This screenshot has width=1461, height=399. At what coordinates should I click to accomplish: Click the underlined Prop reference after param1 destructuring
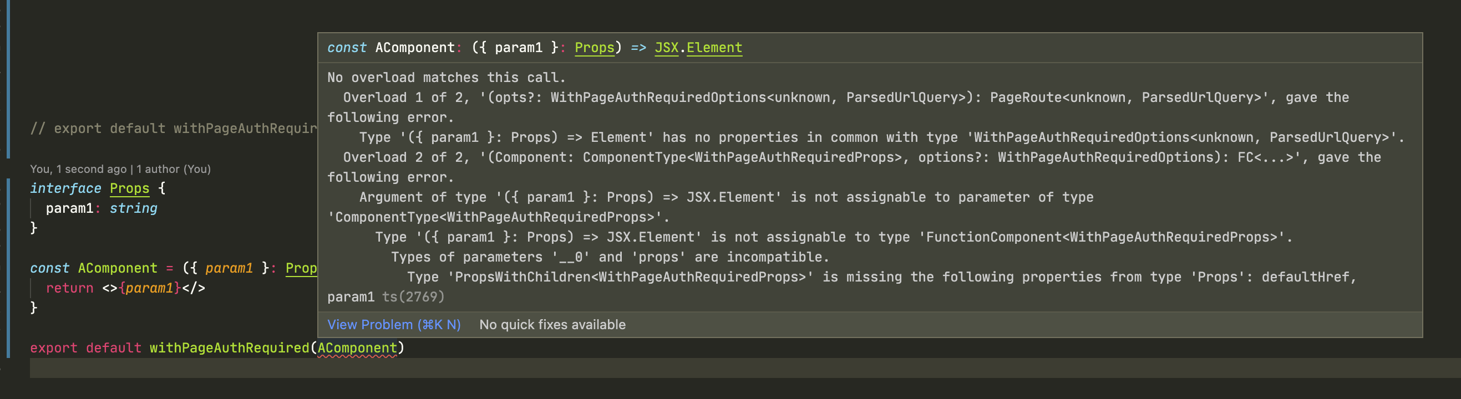[300, 268]
